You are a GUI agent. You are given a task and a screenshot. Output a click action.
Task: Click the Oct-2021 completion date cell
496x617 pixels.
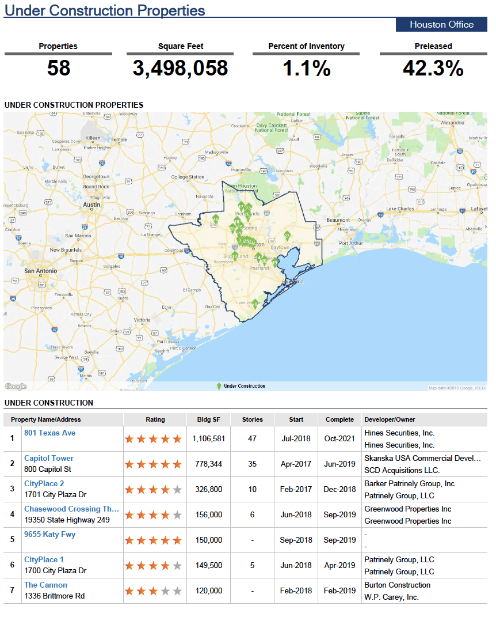tap(339, 439)
